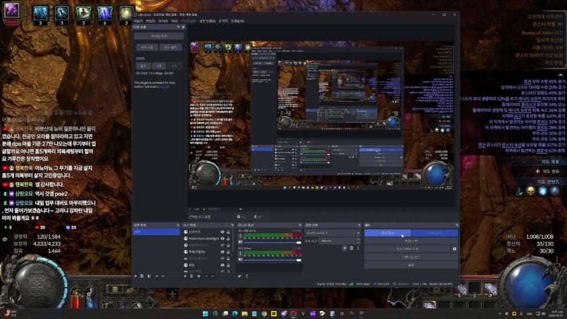The image size is (567, 319).
Task: Open scene filters icon in Scenes panel
Action: click(x=149, y=276)
